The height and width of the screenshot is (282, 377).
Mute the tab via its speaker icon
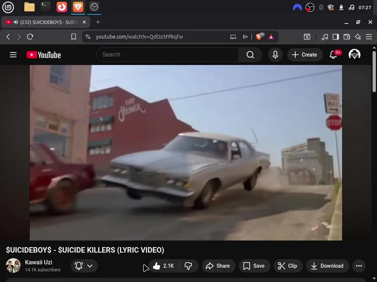[x=16, y=22]
